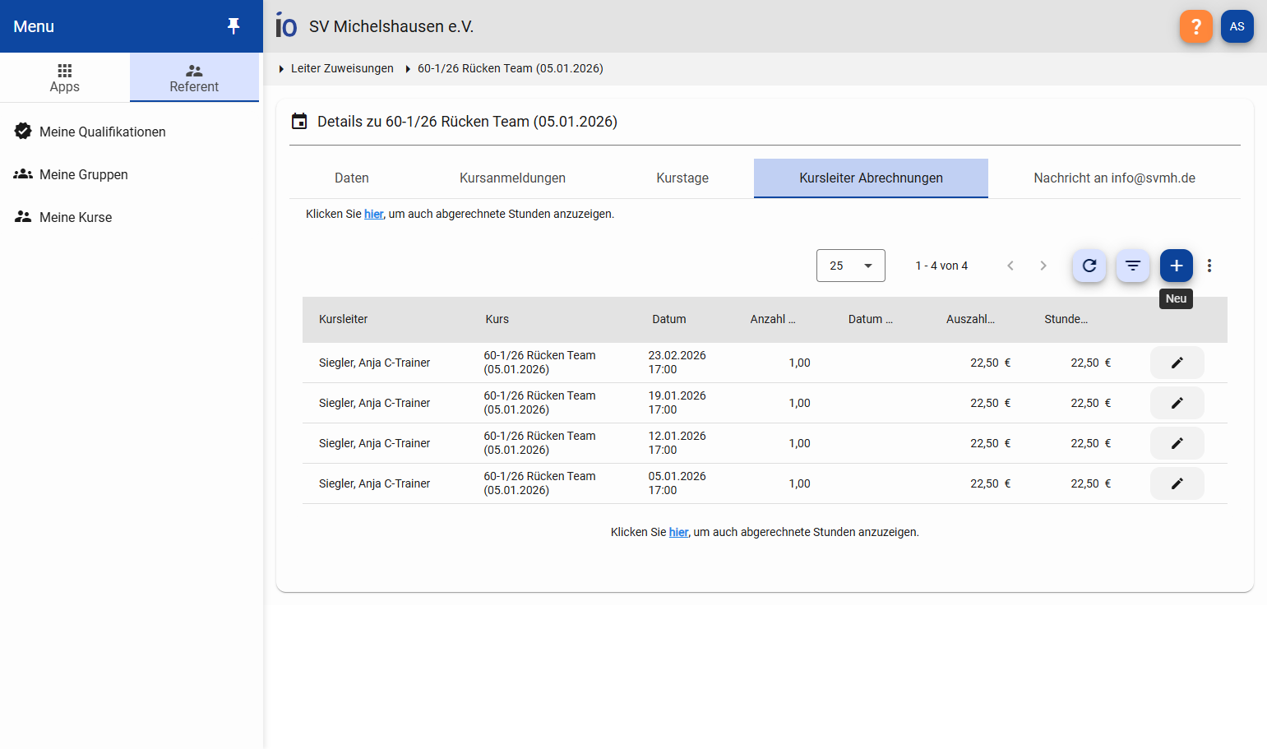The image size is (1267, 749).
Task: Reload the Abrechnungen table
Action: tap(1089, 266)
